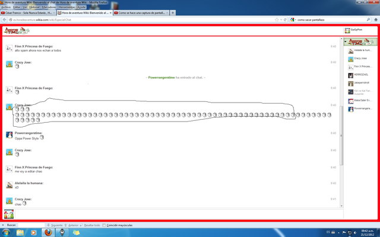Open the Editar menu
380x237 pixels.
pyautogui.click(x=17, y=7)
